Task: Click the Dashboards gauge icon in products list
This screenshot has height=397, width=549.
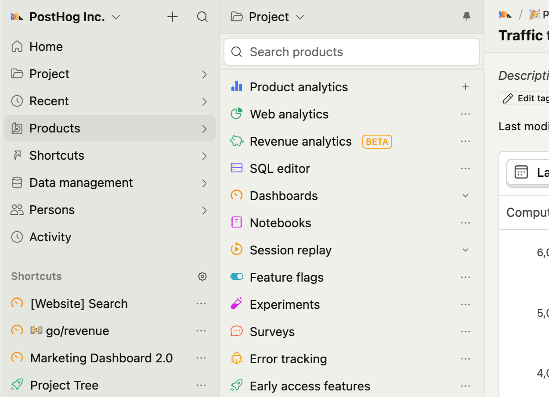Action: point(237,195)
